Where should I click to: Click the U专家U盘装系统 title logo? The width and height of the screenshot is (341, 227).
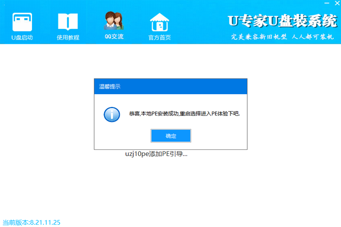click(x=281, y=20)
